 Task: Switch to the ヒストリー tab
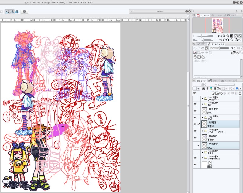[x=214, y=81]
